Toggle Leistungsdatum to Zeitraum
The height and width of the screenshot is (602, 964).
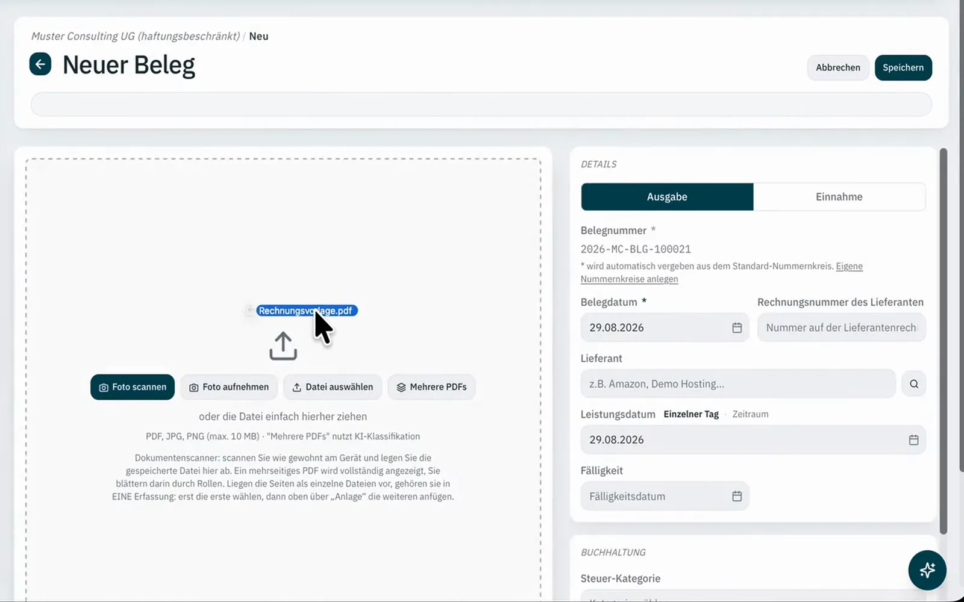750,414
